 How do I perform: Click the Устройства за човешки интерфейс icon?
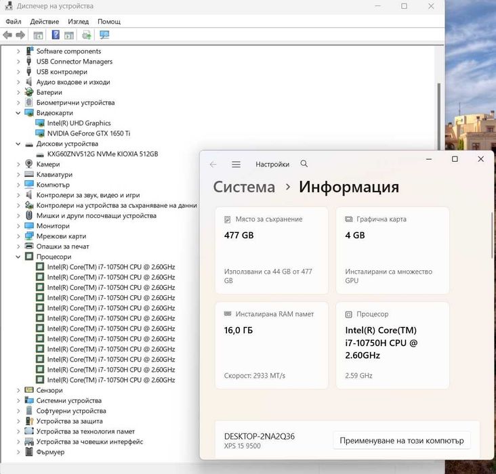[28, 441]
